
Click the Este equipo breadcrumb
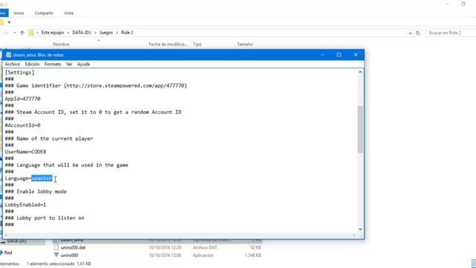[53, 33]
